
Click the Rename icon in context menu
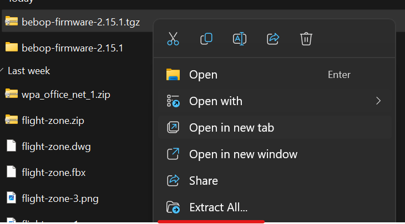(240, 39)
